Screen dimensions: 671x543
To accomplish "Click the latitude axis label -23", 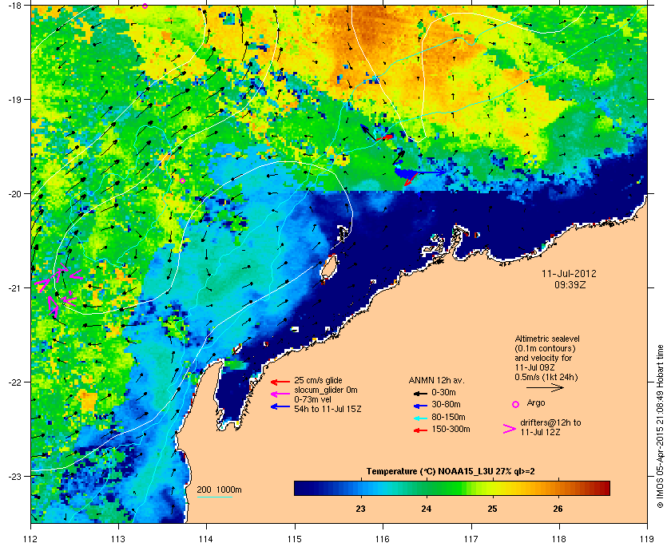I will 14,476.
